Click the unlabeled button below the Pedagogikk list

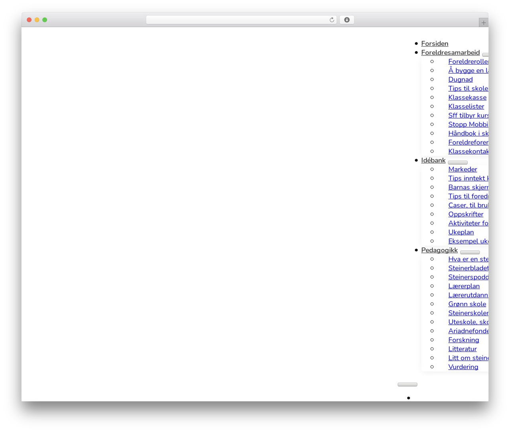[407, 385]
